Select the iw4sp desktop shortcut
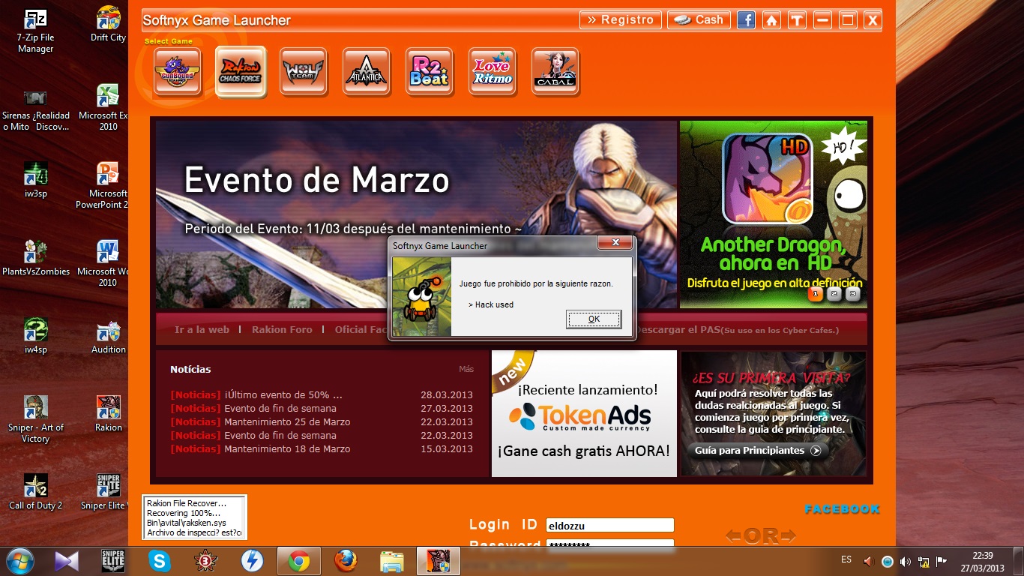Image resolution: width=1024 pixels, height=576 pixels. click(36, 337)
